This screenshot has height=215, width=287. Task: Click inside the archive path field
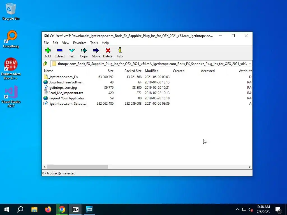(152, 64)
